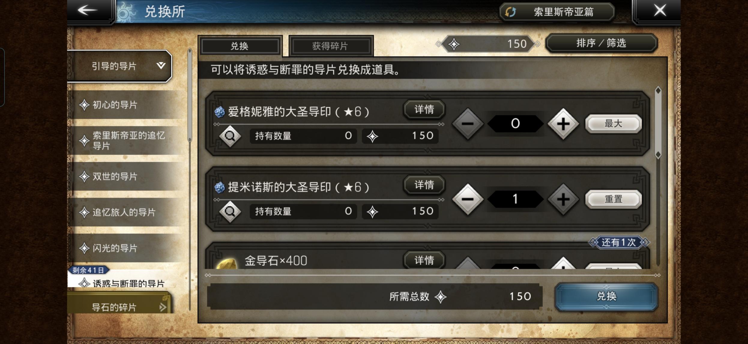748x344 pixels.
Task: Switch region via 索里斯帝亚篇 refresh button
Action: 557,12
